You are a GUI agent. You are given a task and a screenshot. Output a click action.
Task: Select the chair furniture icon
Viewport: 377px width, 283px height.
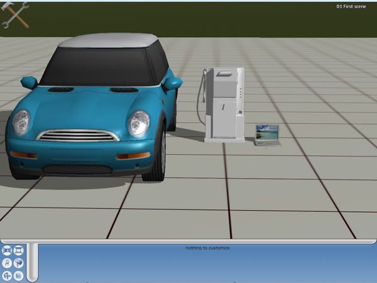coord(7,263)
